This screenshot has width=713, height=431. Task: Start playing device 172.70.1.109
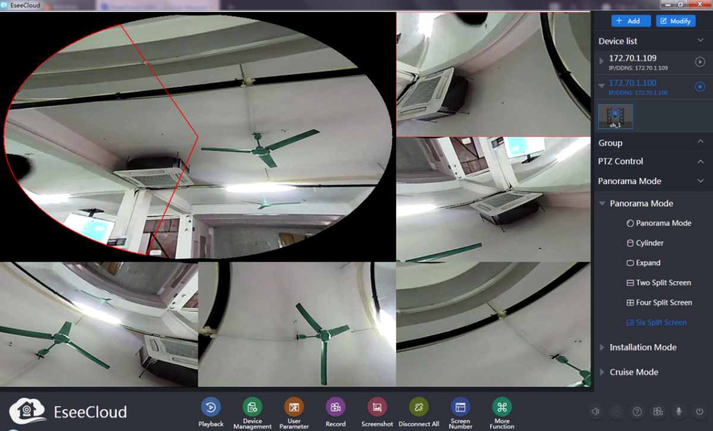pos(700,61)
